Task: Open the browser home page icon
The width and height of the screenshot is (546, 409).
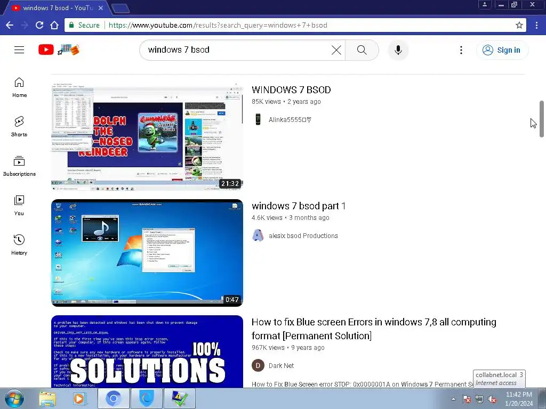Action: pyautogui.click(x=54, y=25)
